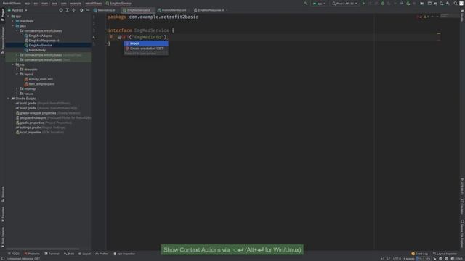Screen dimensions: 465x261
Task: Open the Android project view dropdown
Action: (17, 10)
